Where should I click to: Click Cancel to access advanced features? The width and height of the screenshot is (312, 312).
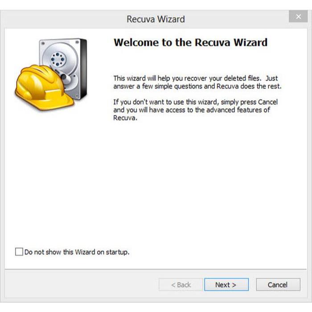pyautogui.click(x=278, y=285)
